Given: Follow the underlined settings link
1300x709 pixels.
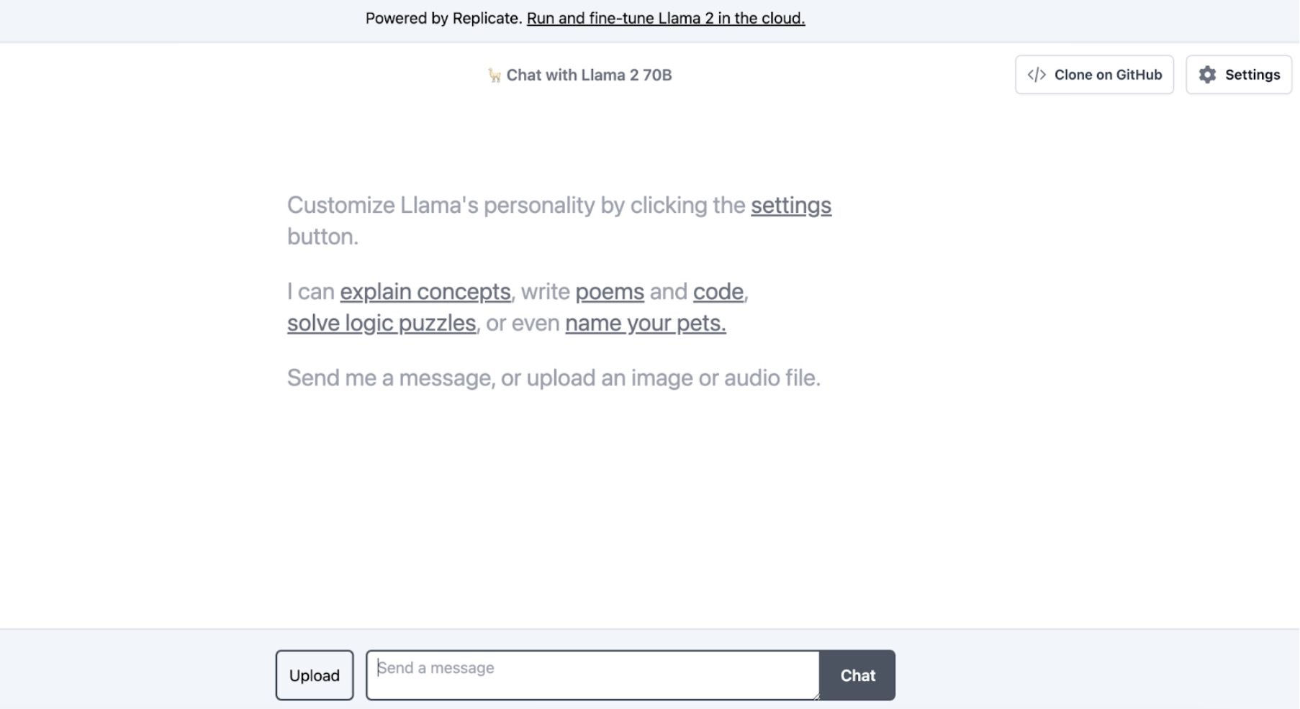Looking at the screenshot, I should tap(791, 206).
